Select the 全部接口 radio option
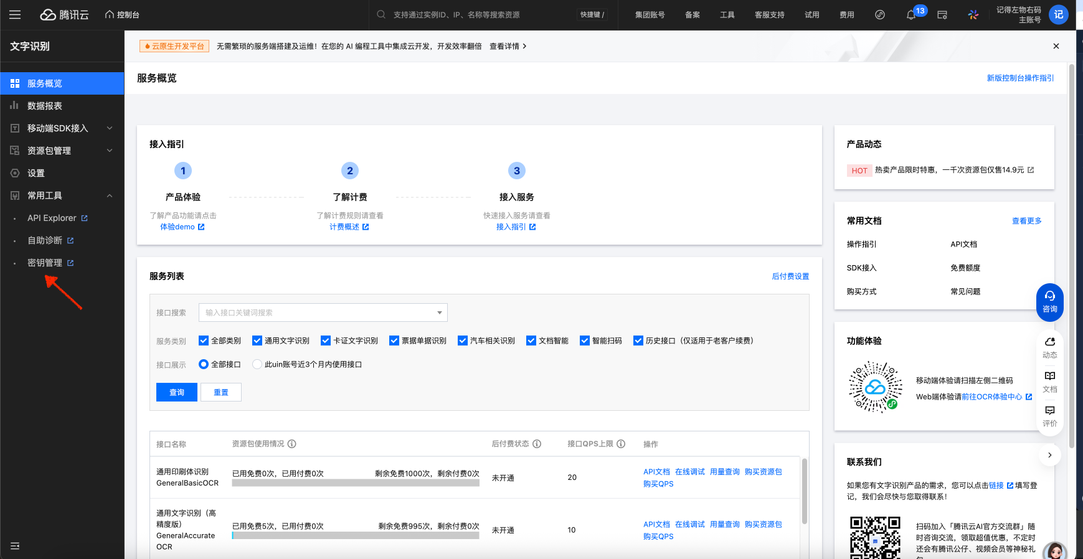 [x=203, y=364]
